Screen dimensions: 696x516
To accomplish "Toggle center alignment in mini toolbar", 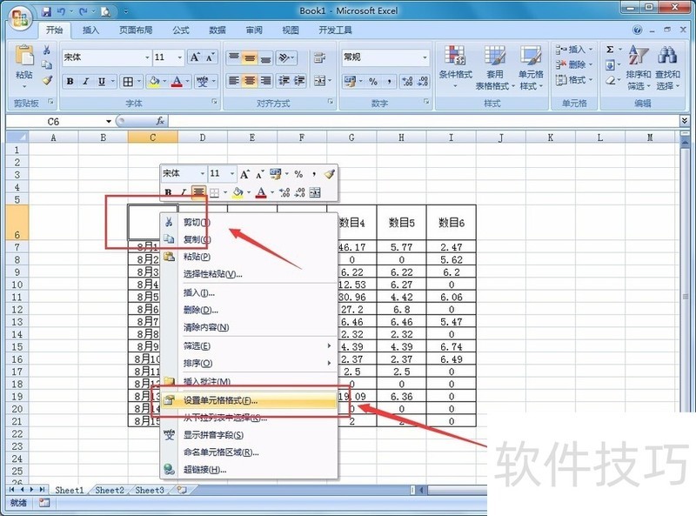I will [x=198, y=191].
